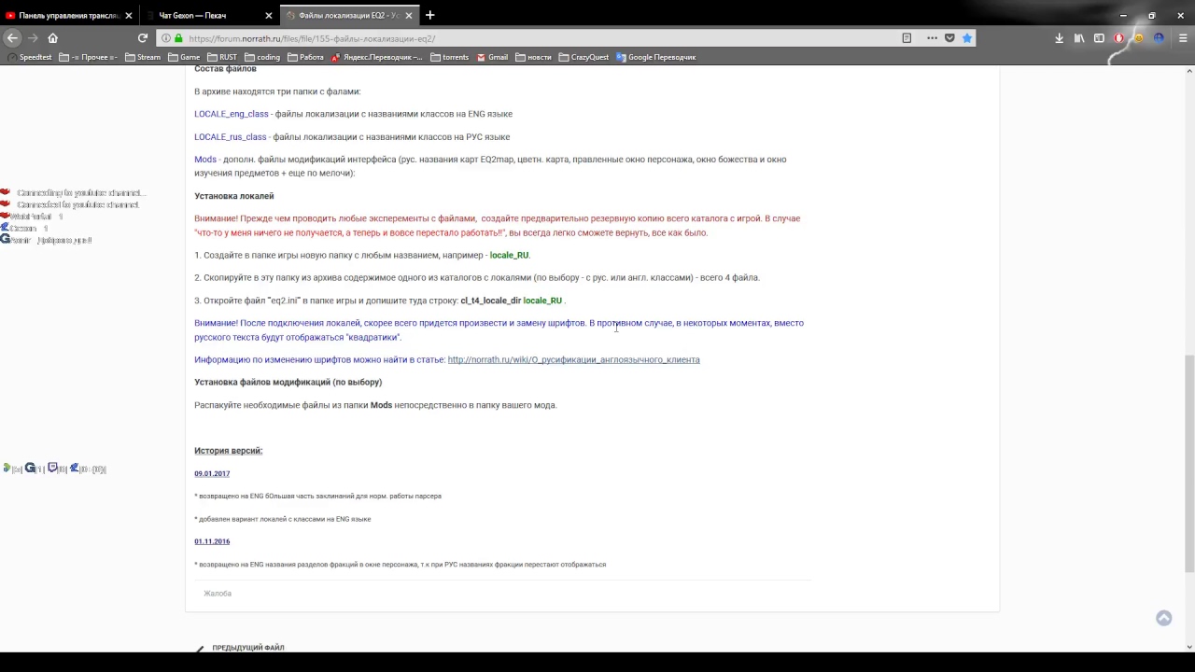Select the Файлы локализации EQ2 tab

coord(348,15)
